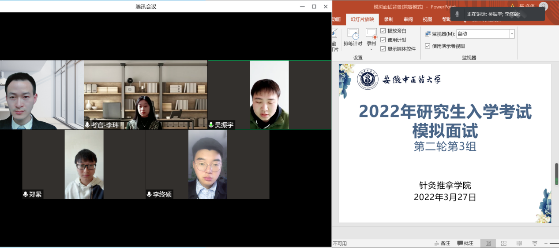Uncheck 使用演示者视图 option
Viewport: 559px width, 248px height.
coord(428,46)
